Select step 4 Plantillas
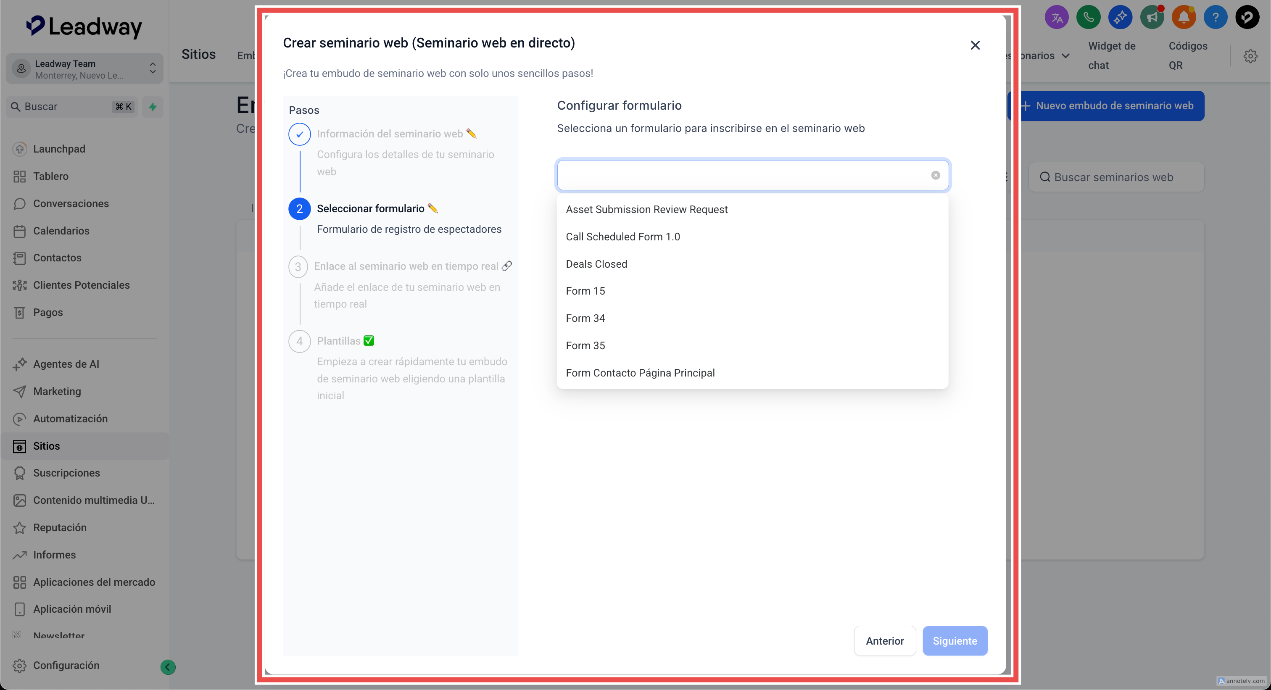Image resolution: width=1271 pixels, height=690 pixels. pos(338,341)
